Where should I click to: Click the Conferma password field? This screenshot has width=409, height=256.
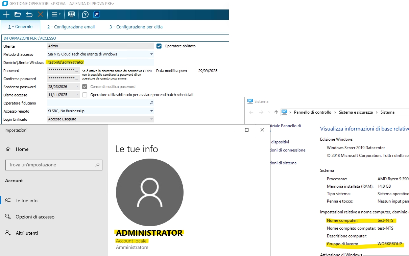(x=64, y=78)
